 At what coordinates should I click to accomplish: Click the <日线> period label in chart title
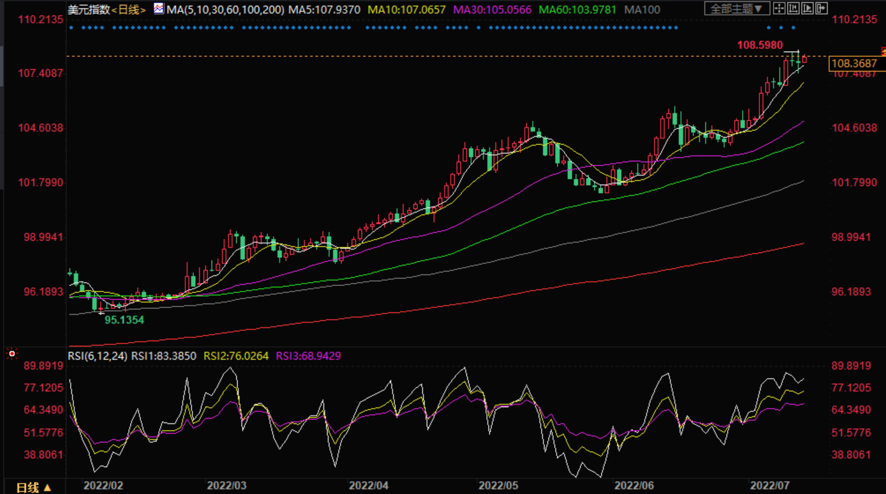pyautogui.click(x=128, y=10)
